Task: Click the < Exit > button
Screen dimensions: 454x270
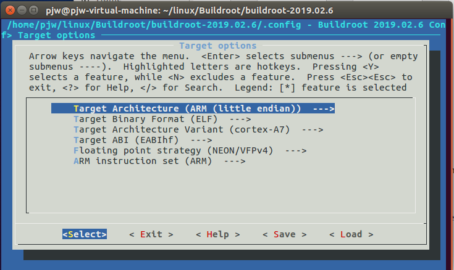Action: (x=151, y=234)
